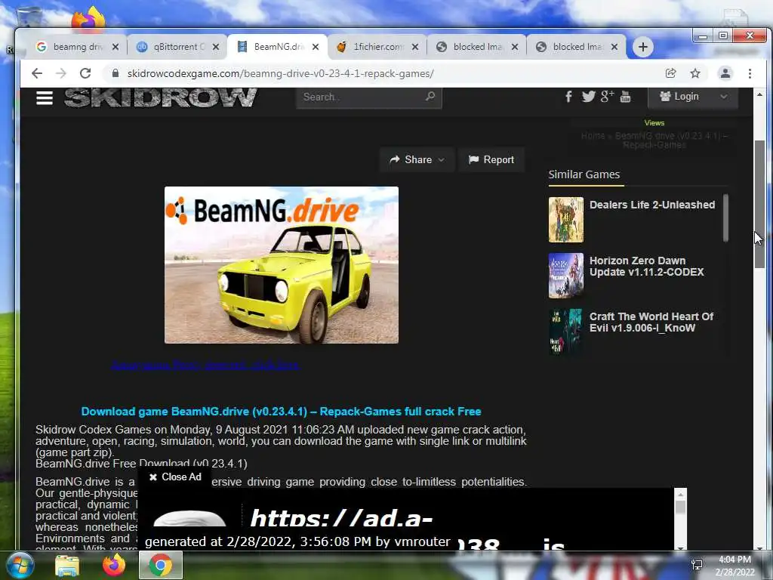The height and width of the screenshot is (580, 773).
Task: Click the Home breadcrumb link
Action: (x=593, y=136)
